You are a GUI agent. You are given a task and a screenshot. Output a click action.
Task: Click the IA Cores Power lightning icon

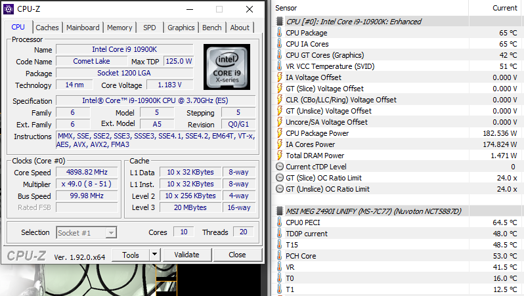coord(279,144)
